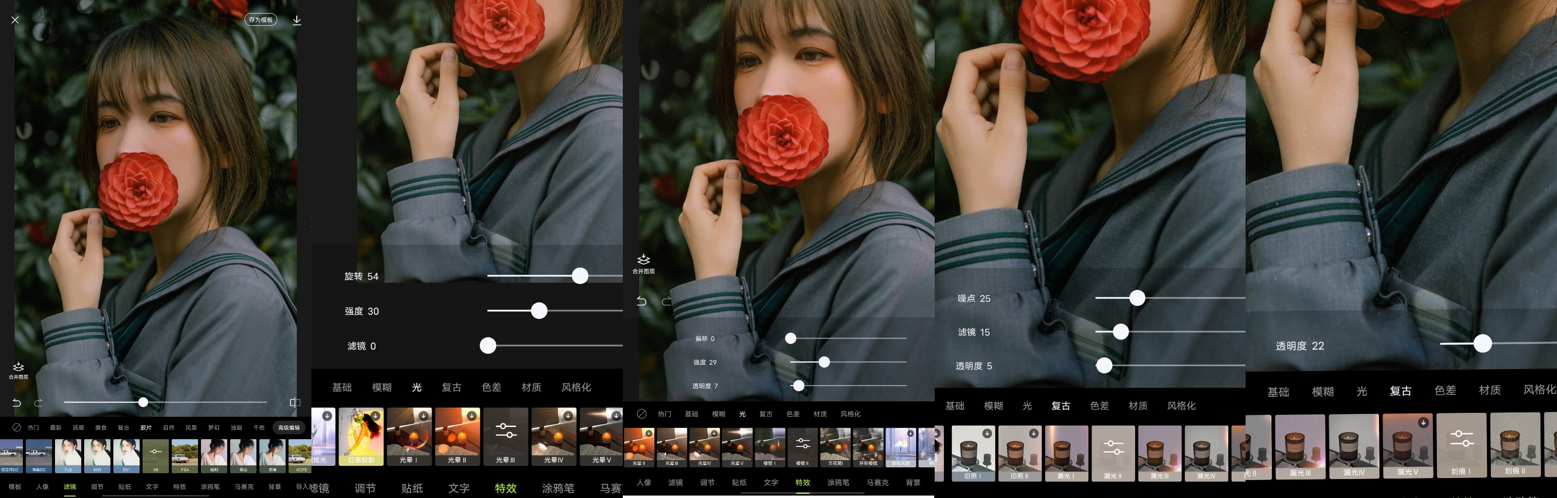Download the 漏光 V effect via its arrow icon

pyautogui.click(x=1423, y=423)
